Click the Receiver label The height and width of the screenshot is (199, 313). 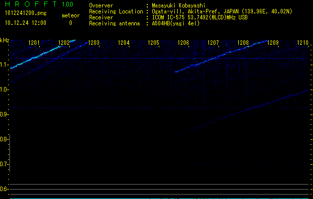(101, 17)
